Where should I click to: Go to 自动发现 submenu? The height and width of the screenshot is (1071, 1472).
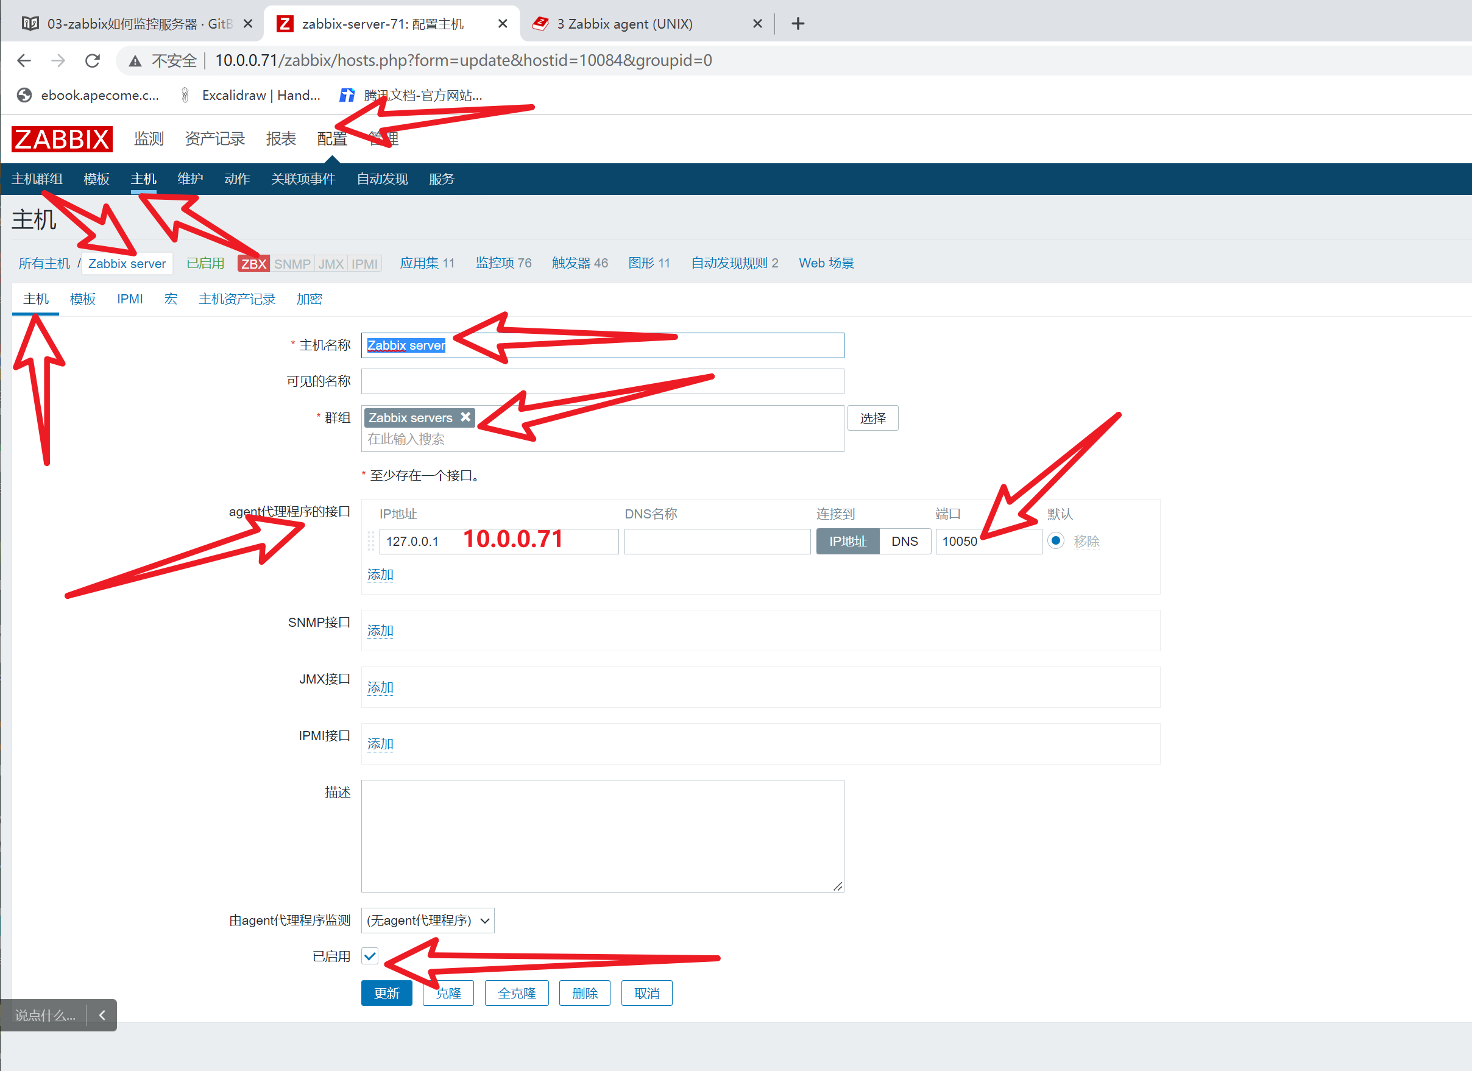(382, 179)
